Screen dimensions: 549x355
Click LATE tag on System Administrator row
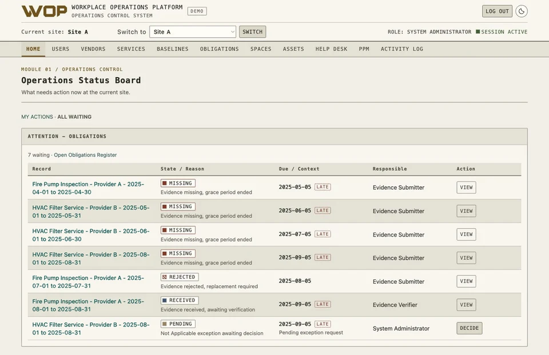(323, 325)
